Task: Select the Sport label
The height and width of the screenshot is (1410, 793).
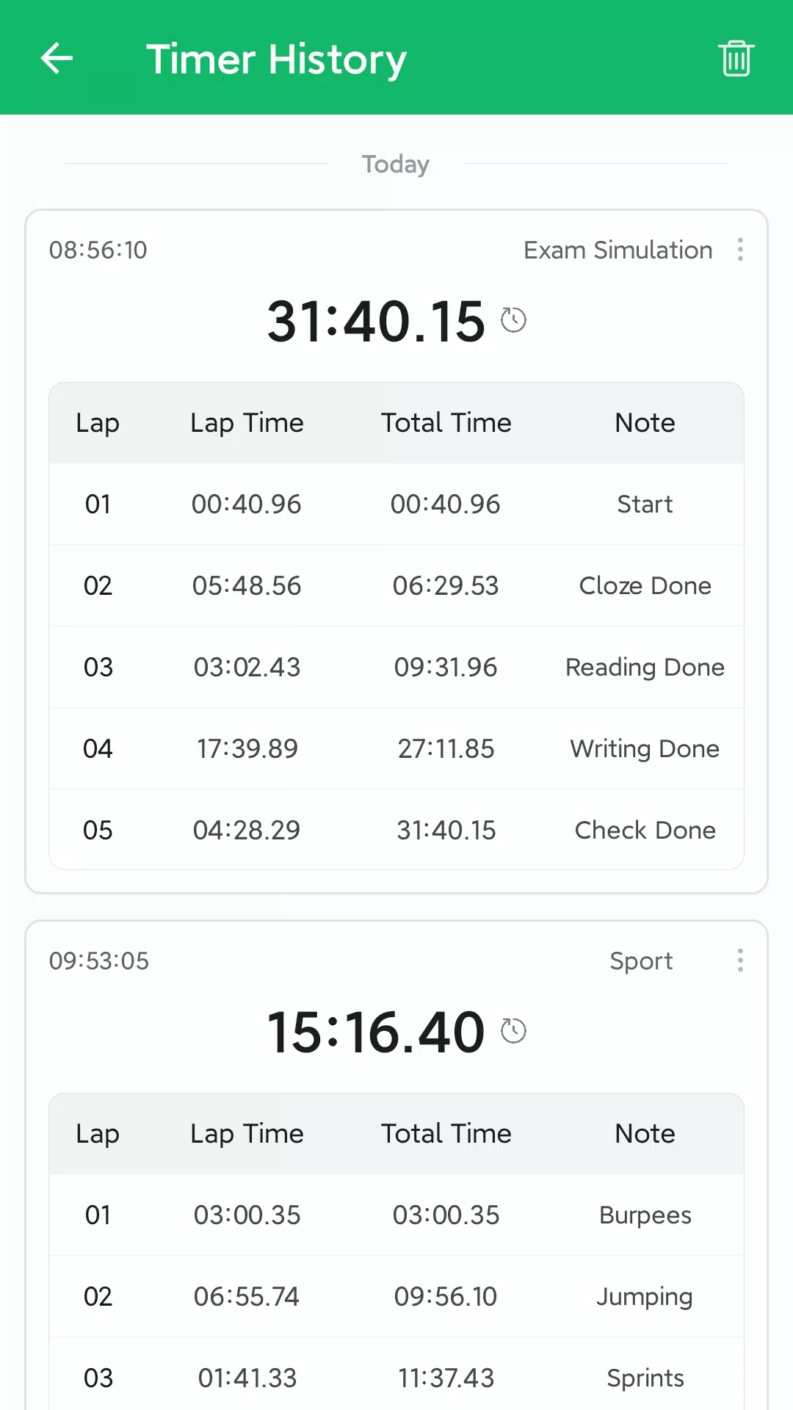Action: [641, 961]
